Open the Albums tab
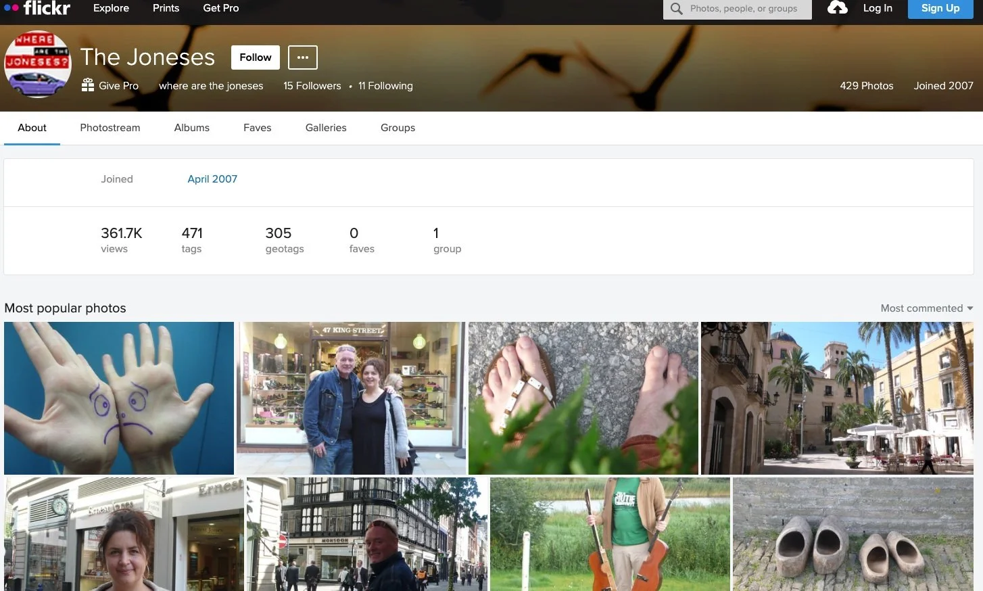 coord(191,128)
